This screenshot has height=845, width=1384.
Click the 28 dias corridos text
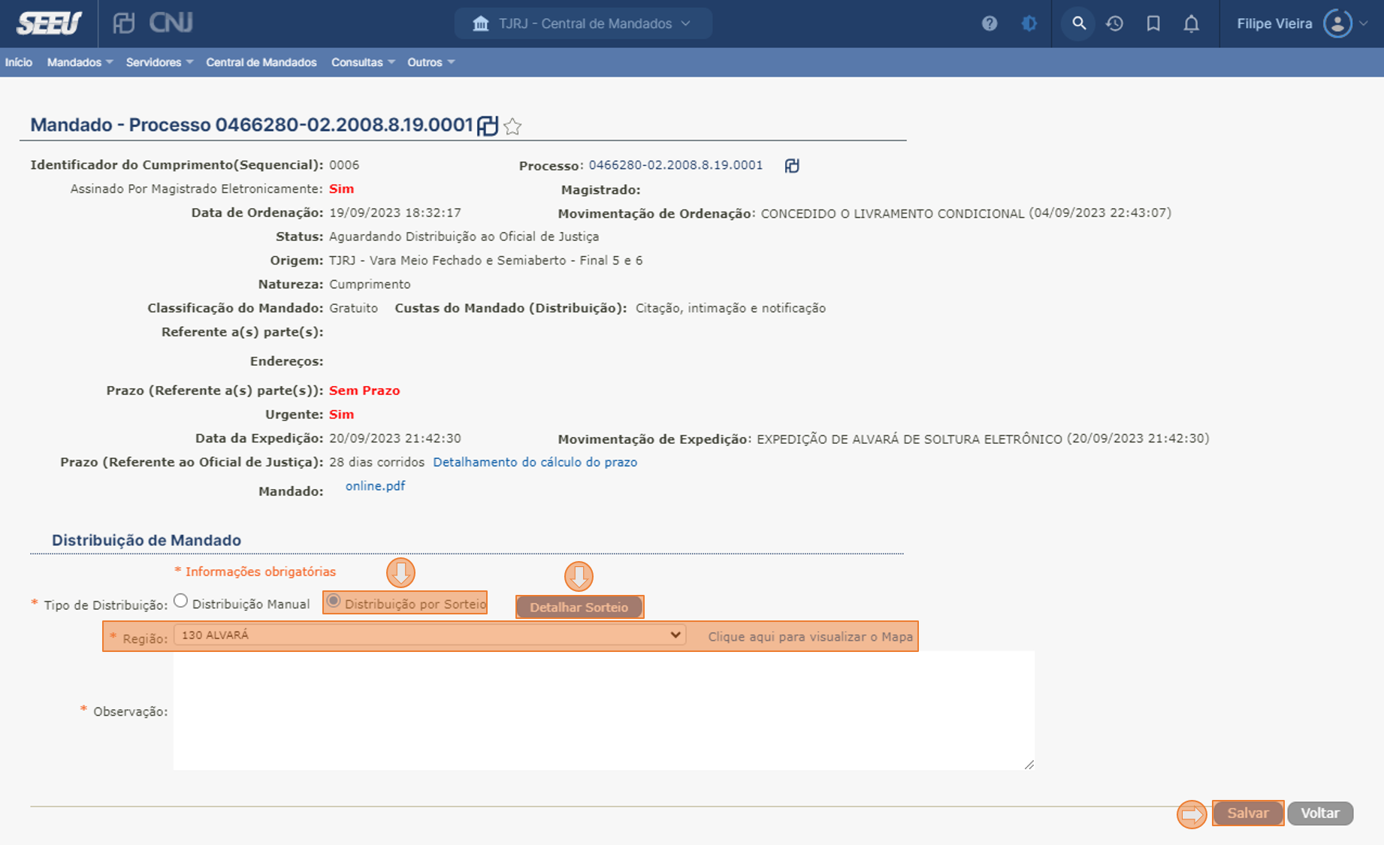tap(376, 462)
